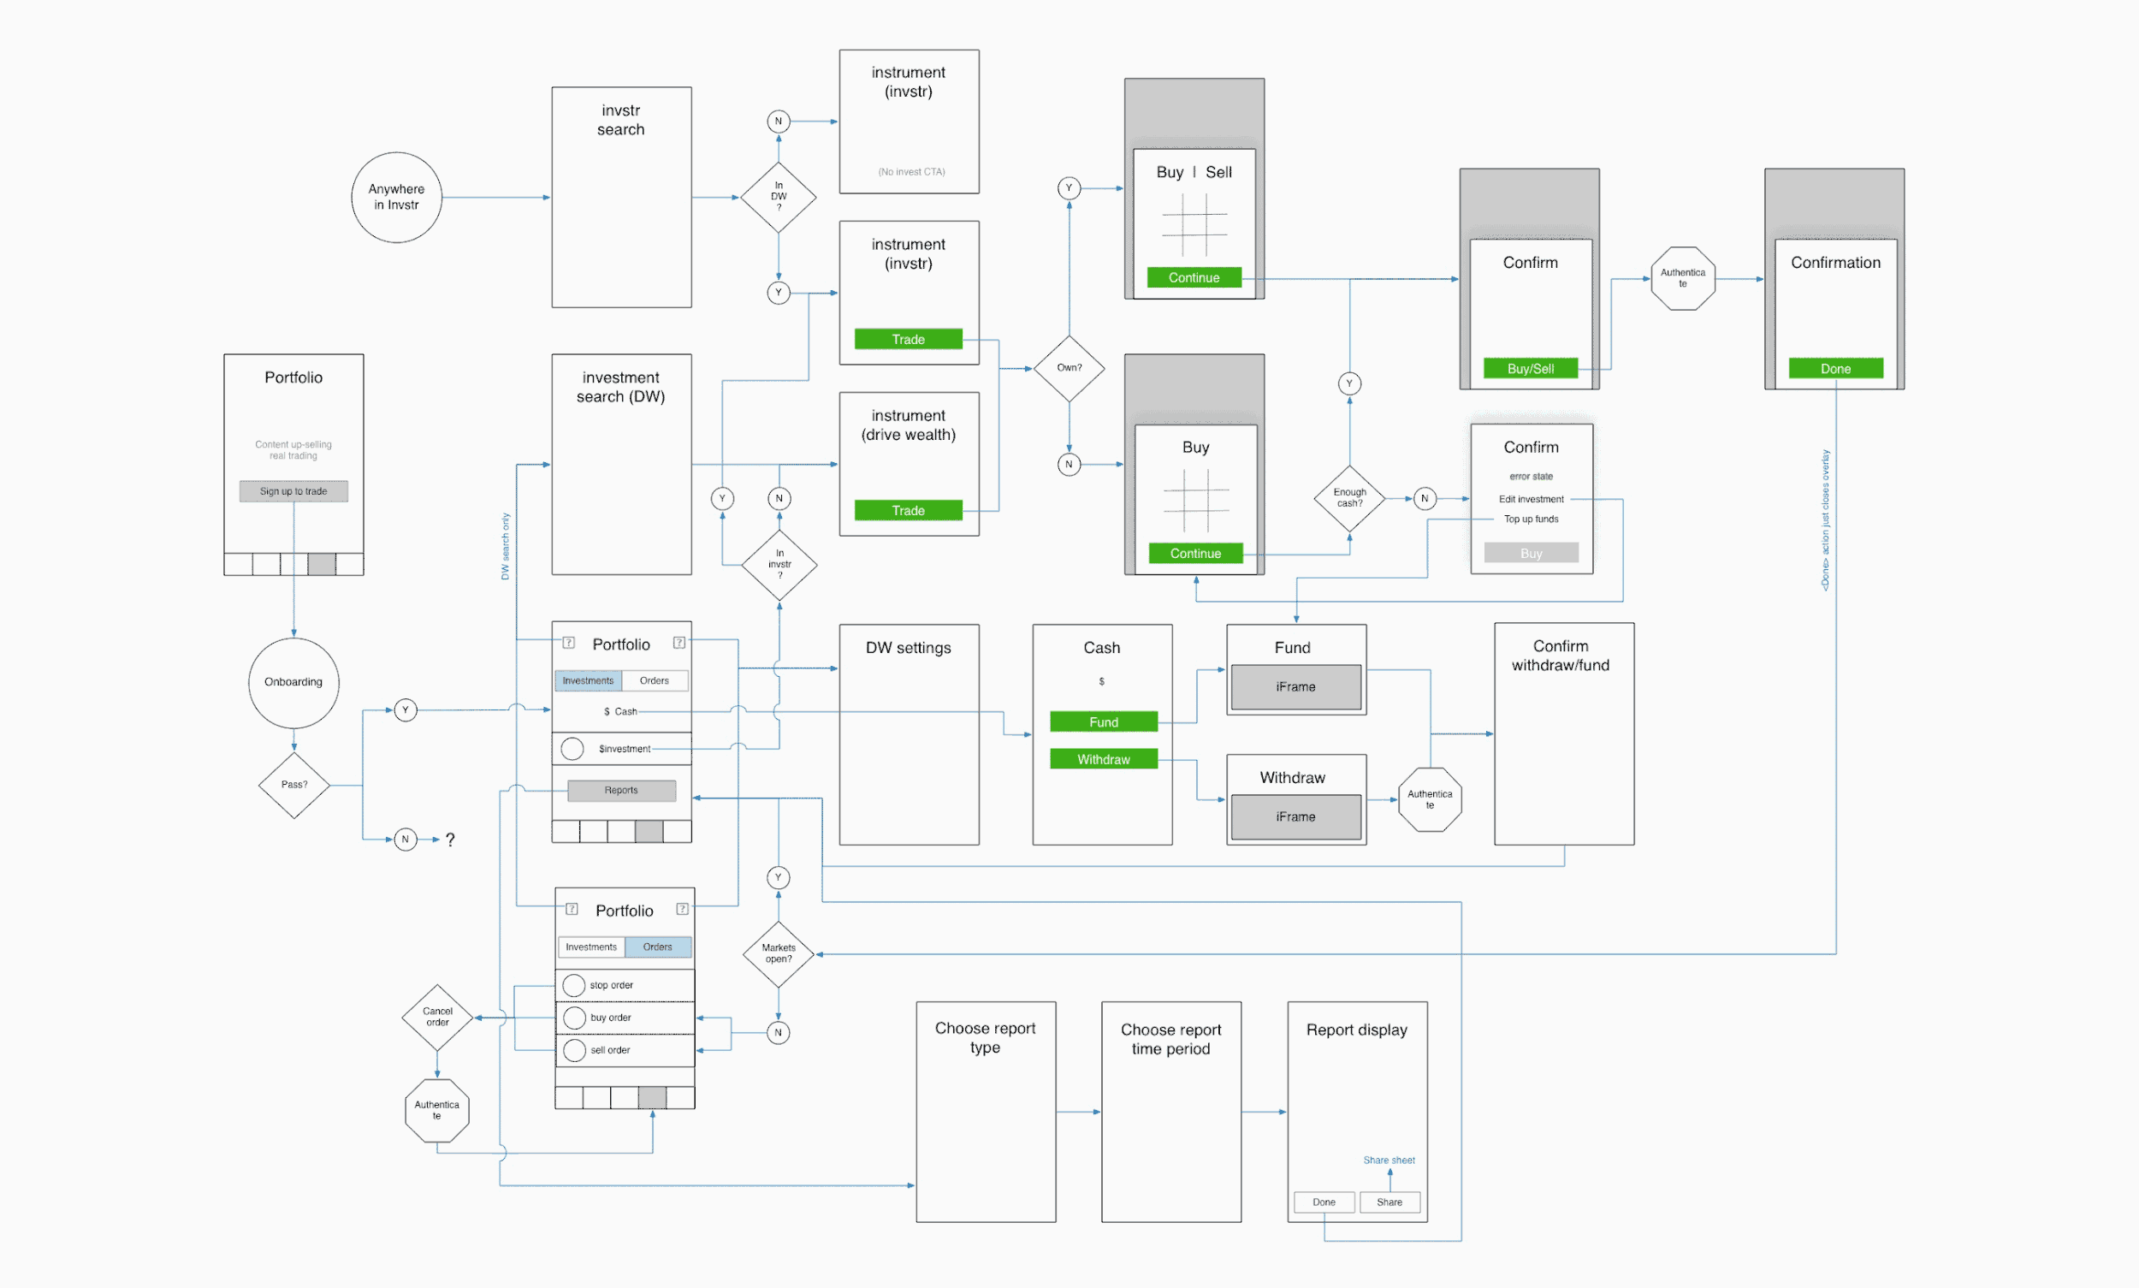Click the grey Reports button
The width and height of the screenshot is (2139, 1288).
(x=622, y=791)
